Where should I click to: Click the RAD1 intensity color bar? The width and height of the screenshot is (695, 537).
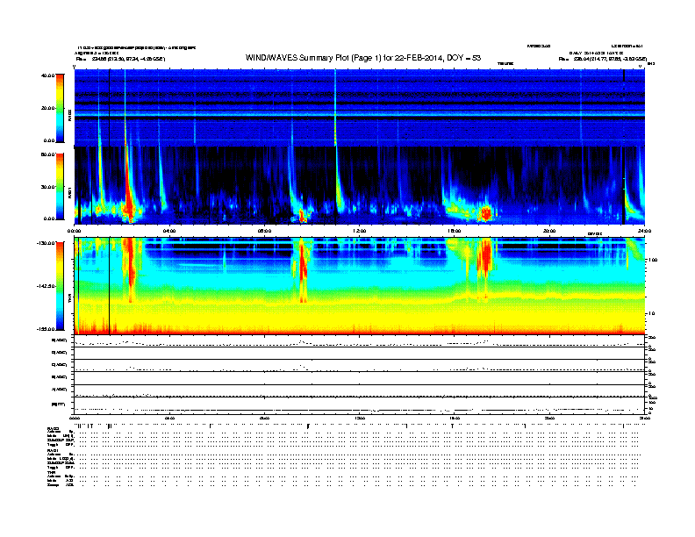pos(60,186)
